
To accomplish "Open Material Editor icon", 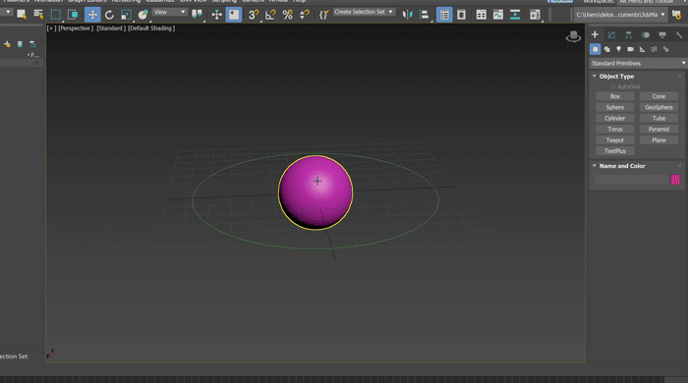I will [x=535, y=15].
